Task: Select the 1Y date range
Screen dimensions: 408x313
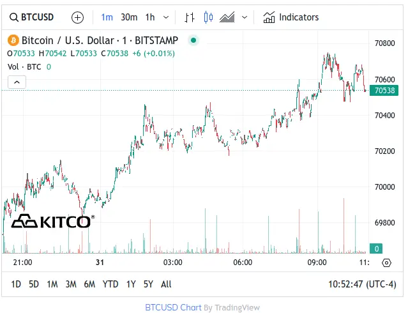Action: (x=131, y=284)
